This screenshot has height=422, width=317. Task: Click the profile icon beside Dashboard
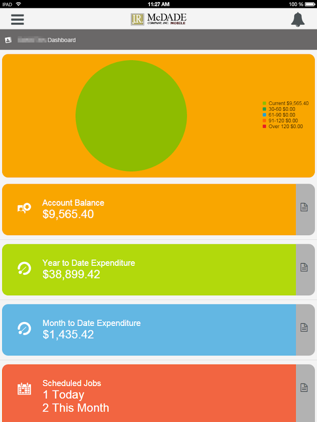pyautogui.click(x=8, y=40)
